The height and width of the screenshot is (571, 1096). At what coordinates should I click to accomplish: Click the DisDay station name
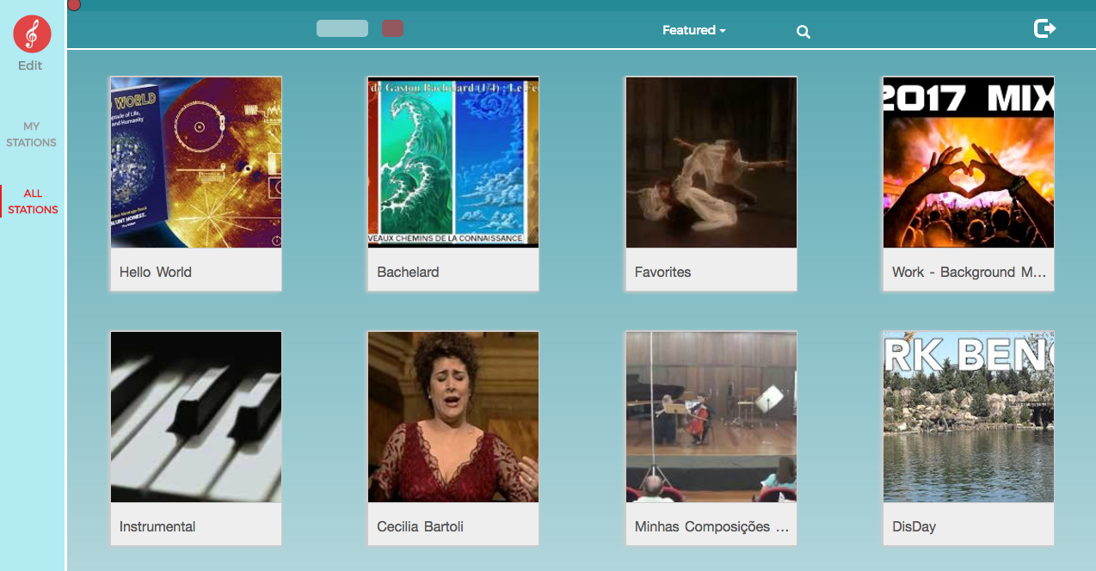(x=913, y=525)
